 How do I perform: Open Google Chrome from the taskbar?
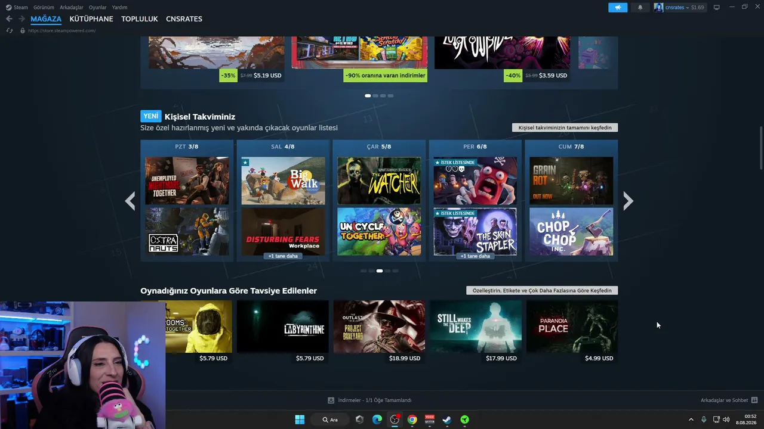click(x=412, y=419)
